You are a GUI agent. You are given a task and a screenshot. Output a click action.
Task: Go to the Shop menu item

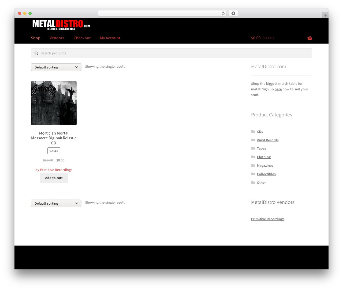pyautogui.click(x=36, y=38)
